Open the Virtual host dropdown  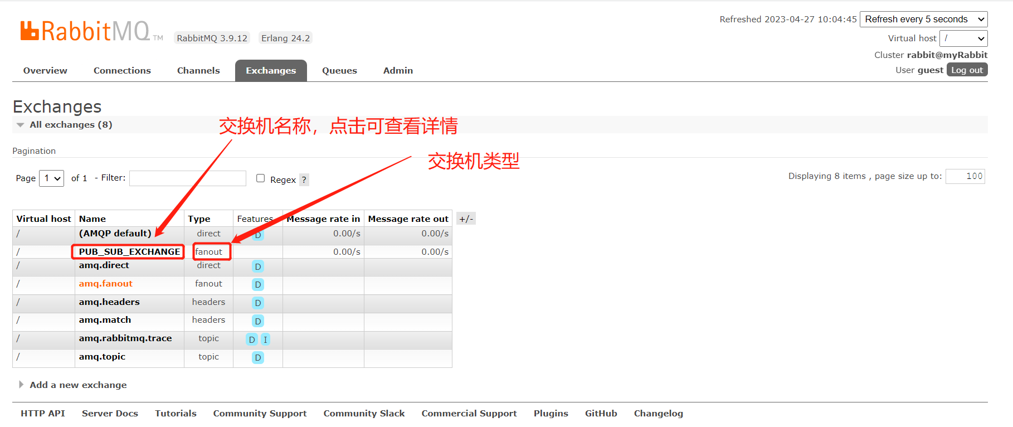(x=963, y=38)
